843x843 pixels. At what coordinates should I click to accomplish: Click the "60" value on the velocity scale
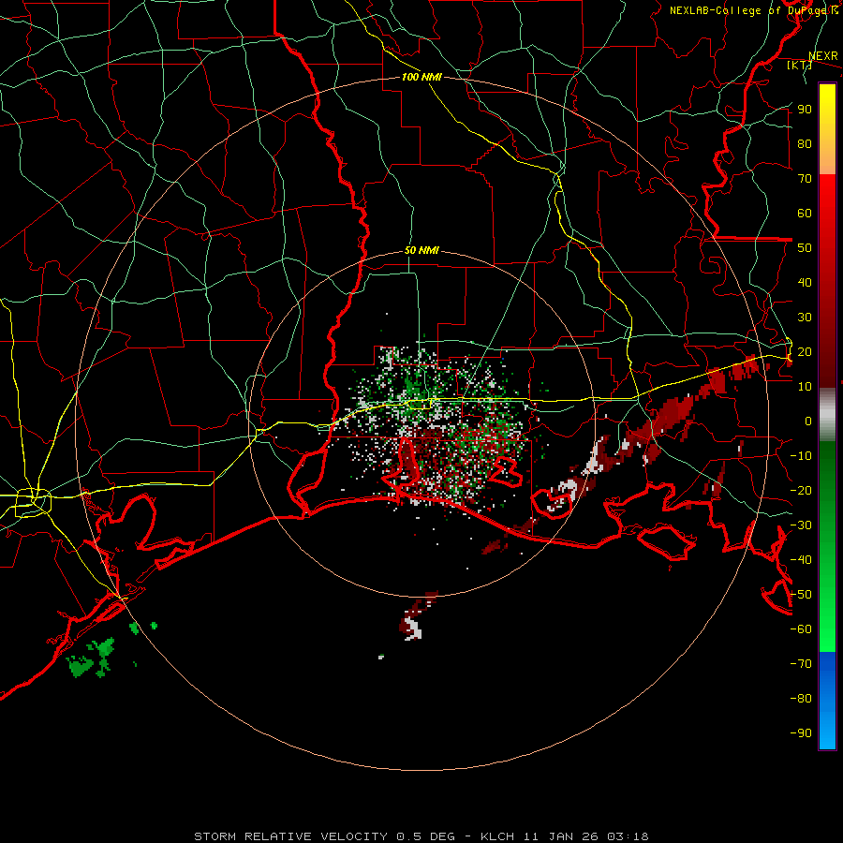tap(805, 214)
